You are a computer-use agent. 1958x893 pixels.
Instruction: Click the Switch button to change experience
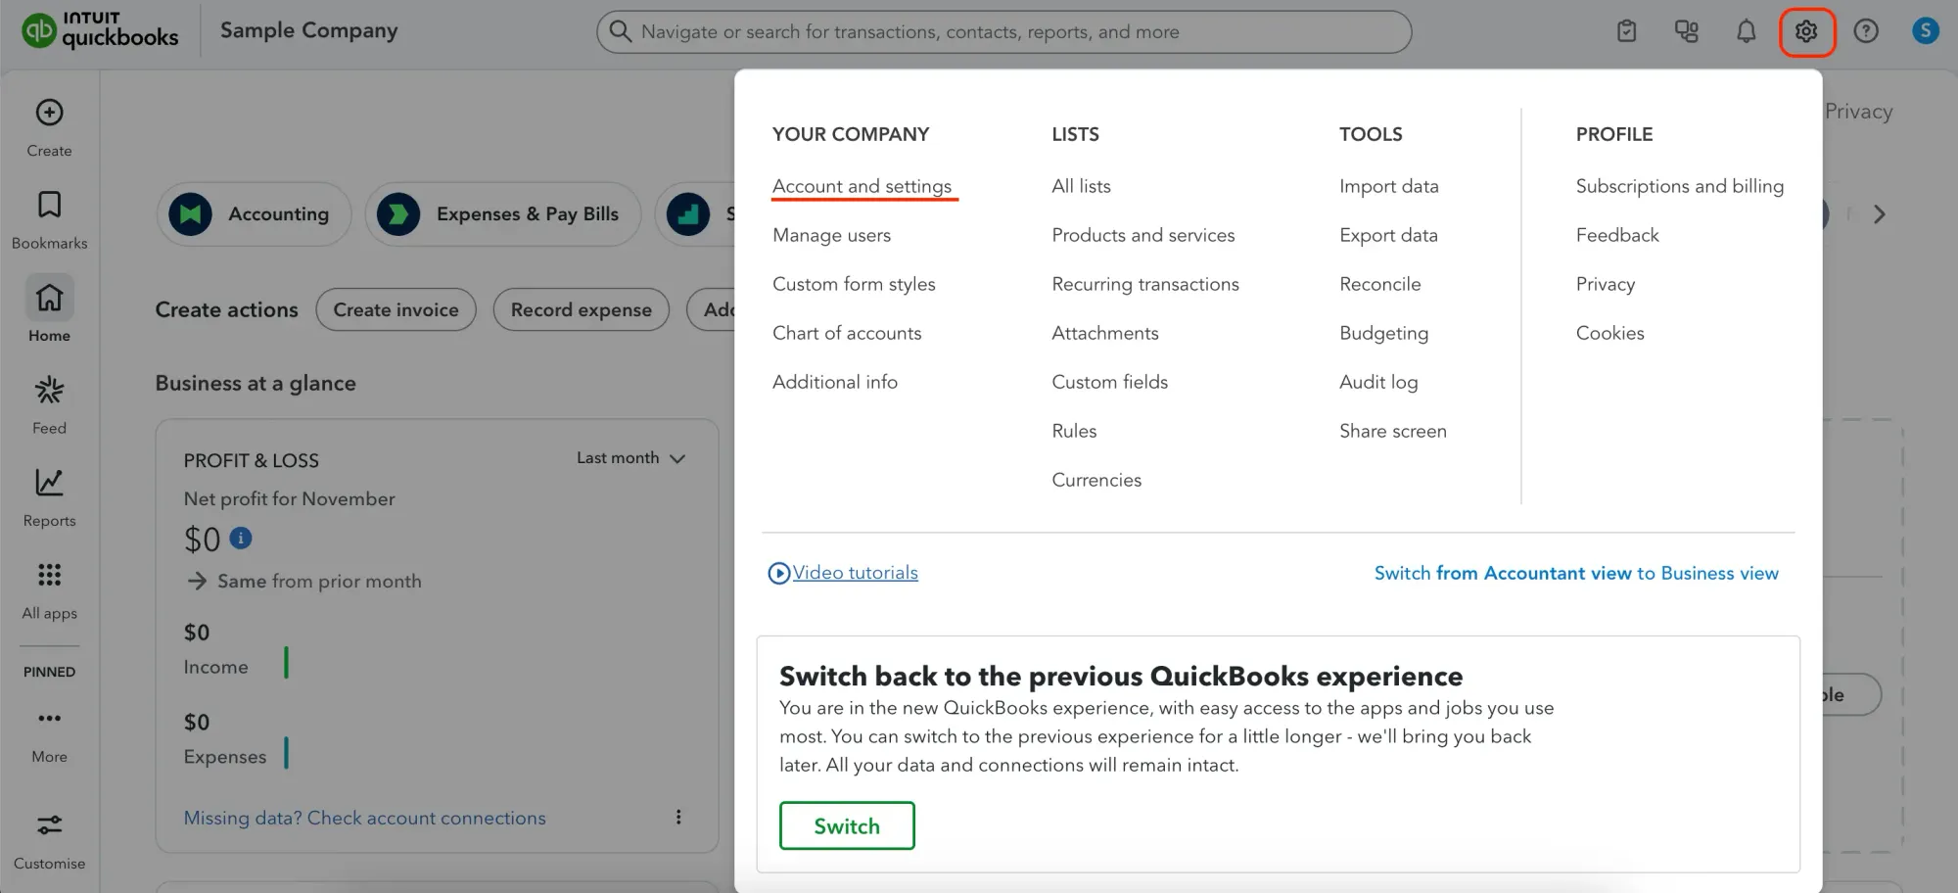(x=846, y=825)
